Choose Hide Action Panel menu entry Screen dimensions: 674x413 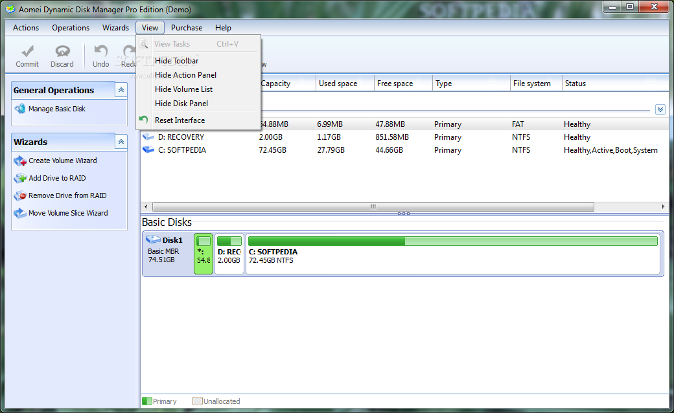pyautogui.click(x=198, y=74)
